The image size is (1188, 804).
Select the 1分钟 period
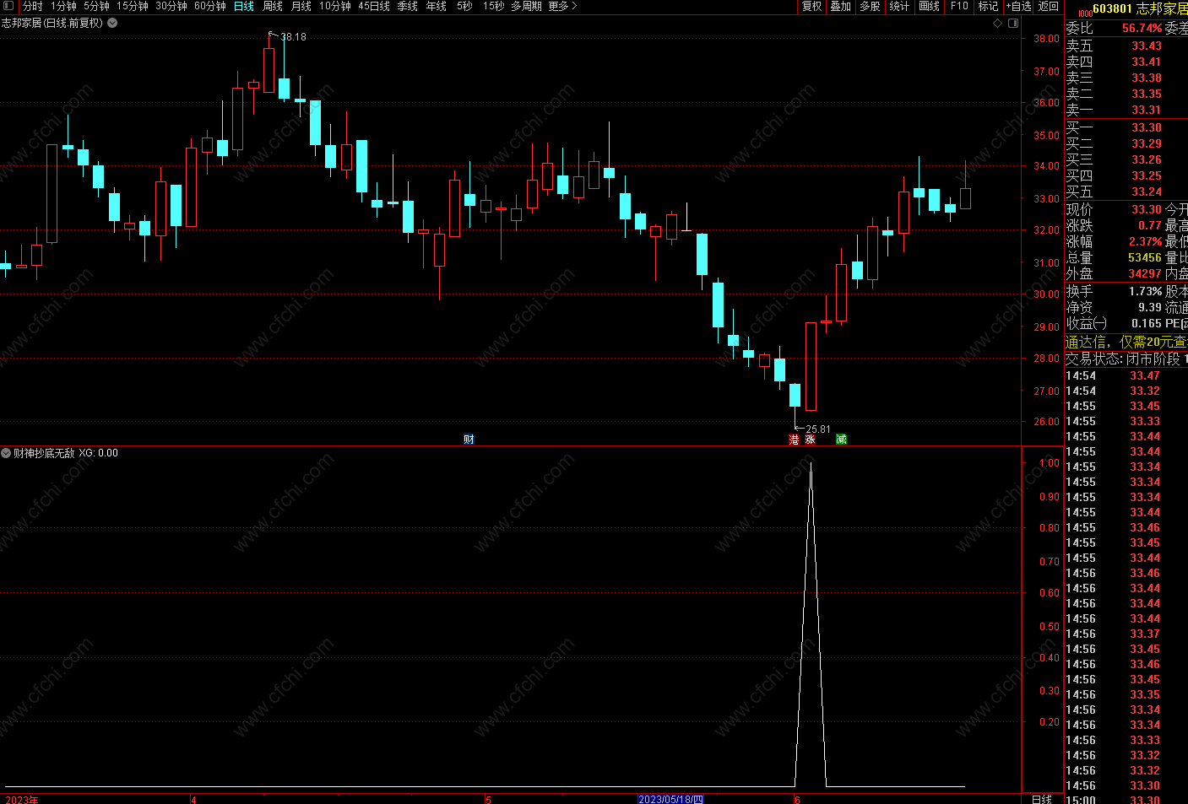click(x=63, y=6)
